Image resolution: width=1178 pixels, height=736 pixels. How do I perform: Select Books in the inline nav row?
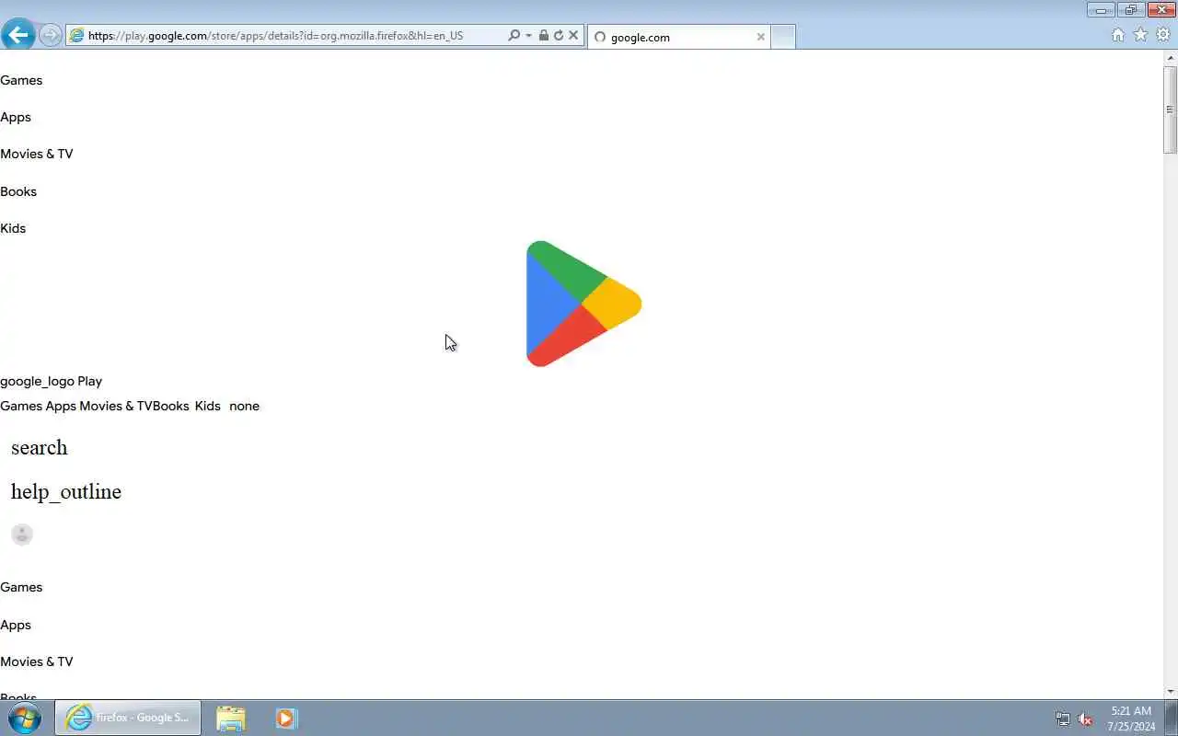171,406
